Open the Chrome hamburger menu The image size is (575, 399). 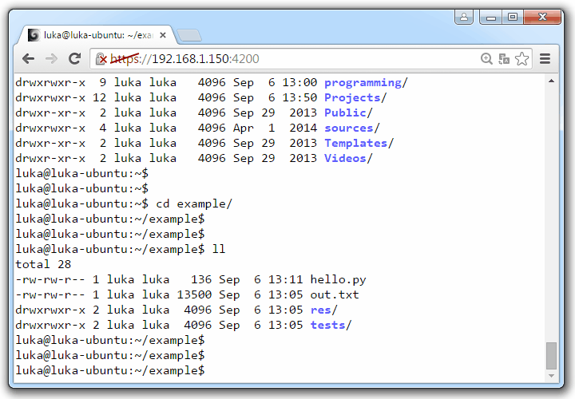pos(545,58)
